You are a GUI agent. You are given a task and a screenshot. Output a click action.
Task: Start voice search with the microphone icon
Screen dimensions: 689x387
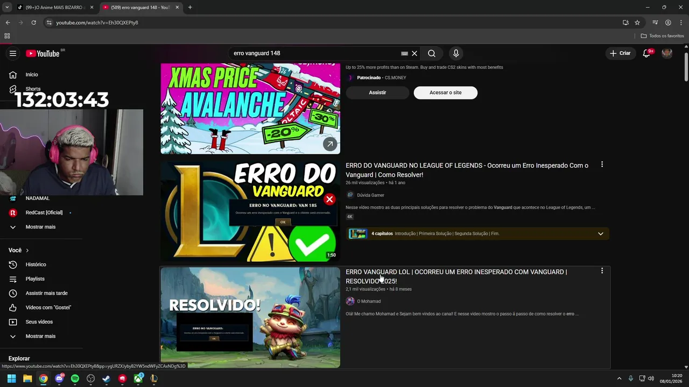[456, 53]
